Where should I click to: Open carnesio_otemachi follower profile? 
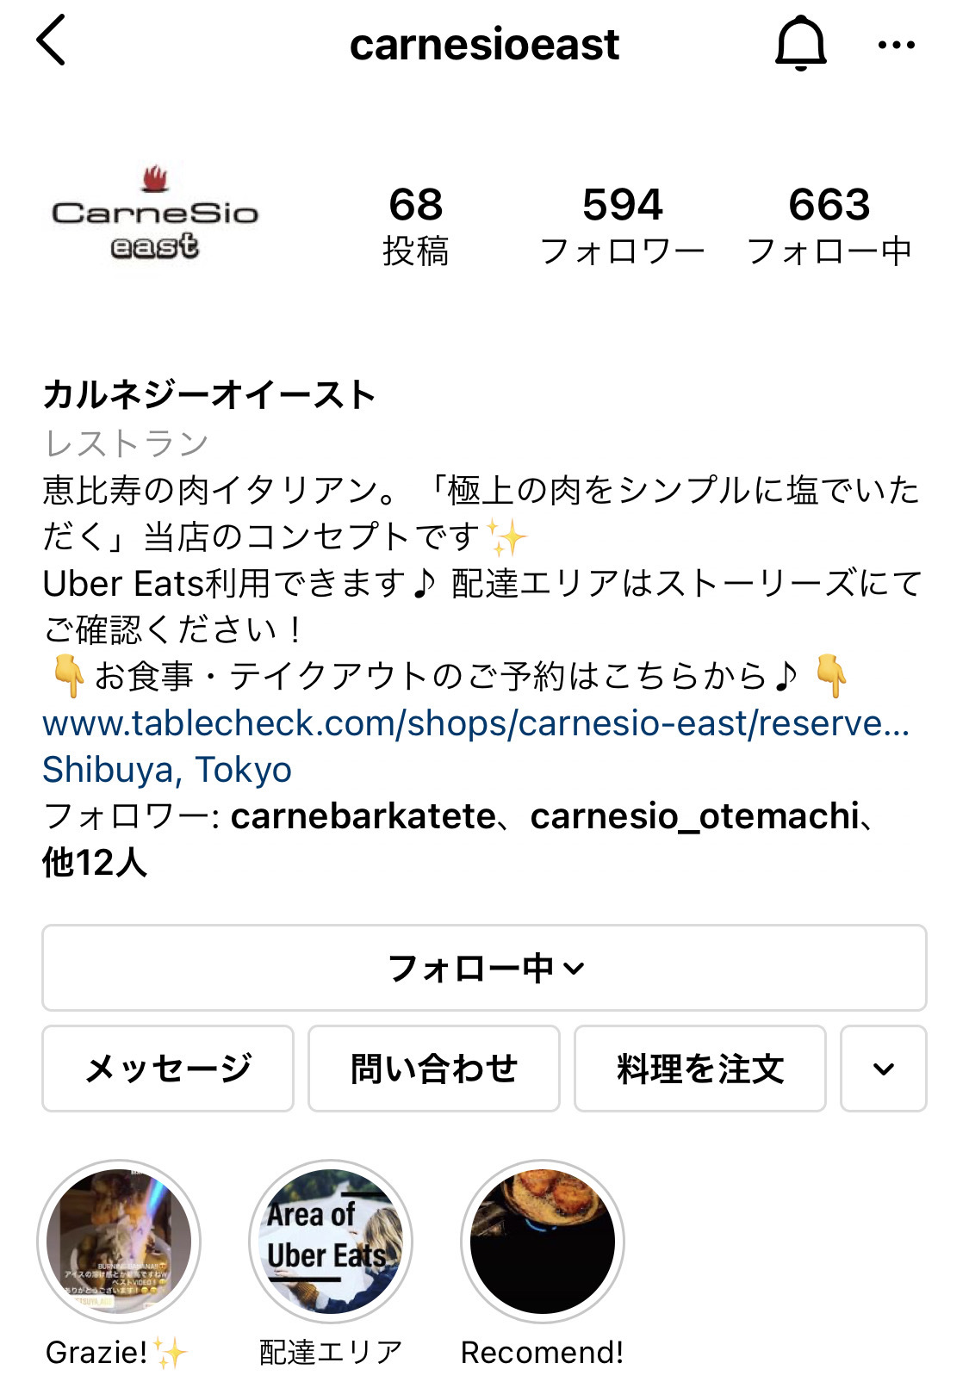[694, 816]
